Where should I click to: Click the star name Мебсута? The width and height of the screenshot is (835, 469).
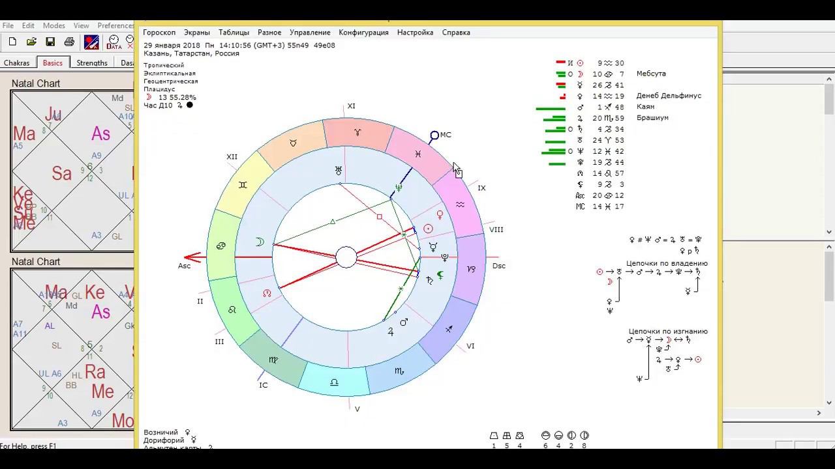pos(651,74)
